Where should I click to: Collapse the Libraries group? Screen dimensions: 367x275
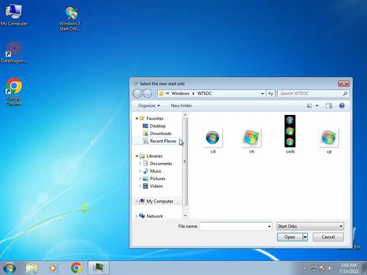coord(137,156)
